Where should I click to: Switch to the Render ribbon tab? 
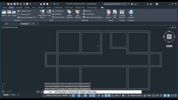[x=27, y=7]
